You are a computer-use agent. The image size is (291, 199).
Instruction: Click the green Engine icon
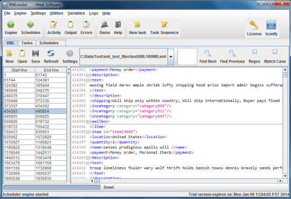tap(11, 24)
